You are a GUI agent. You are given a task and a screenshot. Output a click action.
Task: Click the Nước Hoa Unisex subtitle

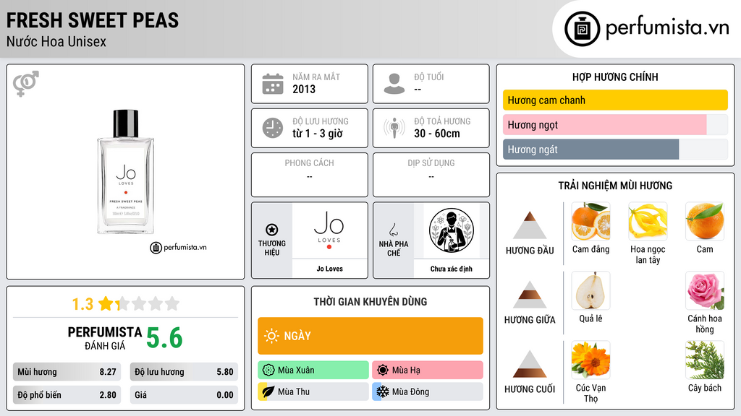pos(56,41)
